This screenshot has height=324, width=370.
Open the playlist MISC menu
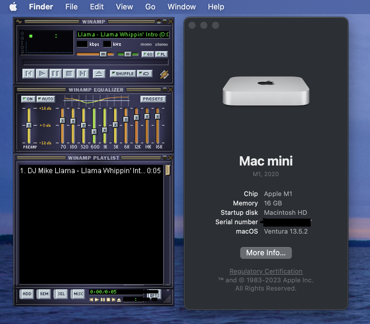coord(78,294)
